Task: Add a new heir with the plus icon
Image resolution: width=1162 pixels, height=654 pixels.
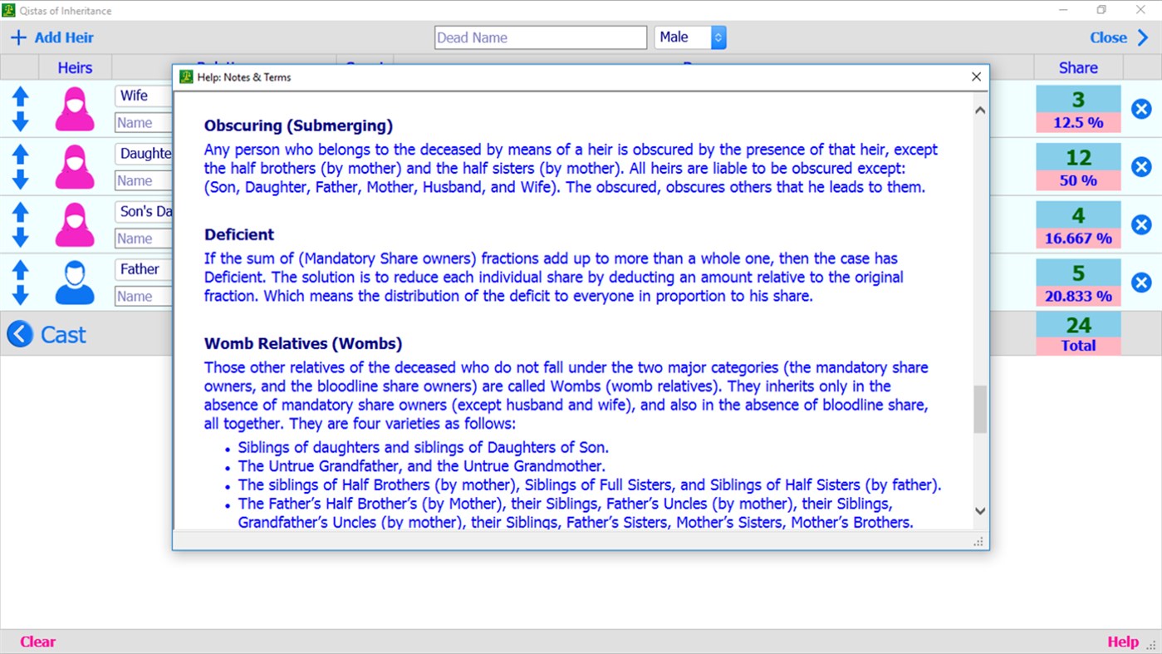Action: (x=18, y=37)
